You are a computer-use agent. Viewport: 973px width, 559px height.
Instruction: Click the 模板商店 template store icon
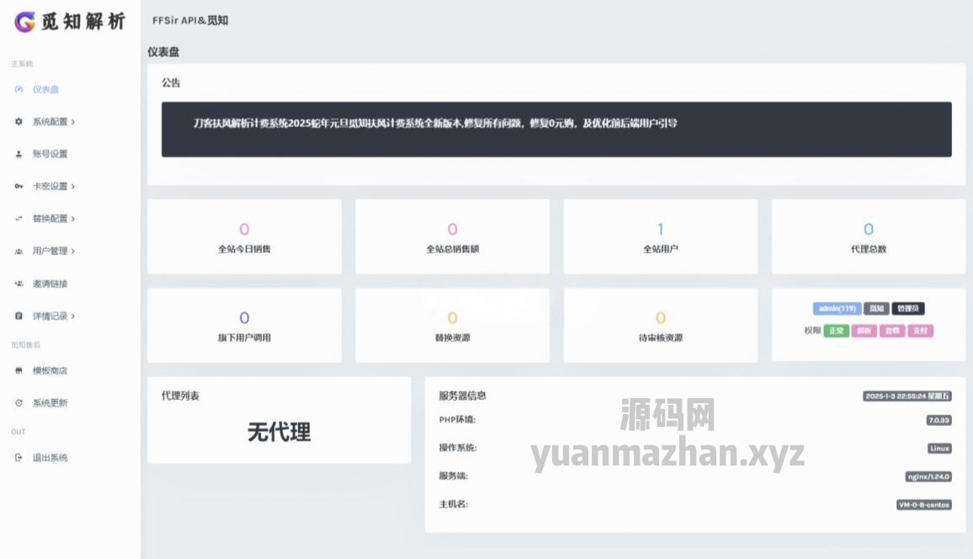19,370
